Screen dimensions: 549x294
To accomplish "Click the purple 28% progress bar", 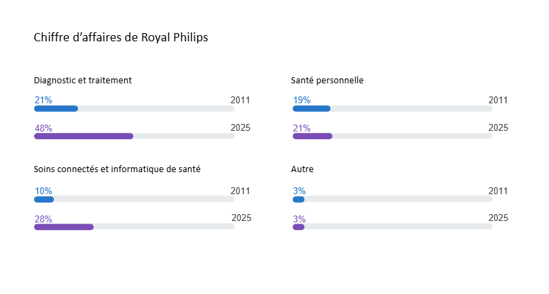I will pyautogui.click(x=63, y=227).
